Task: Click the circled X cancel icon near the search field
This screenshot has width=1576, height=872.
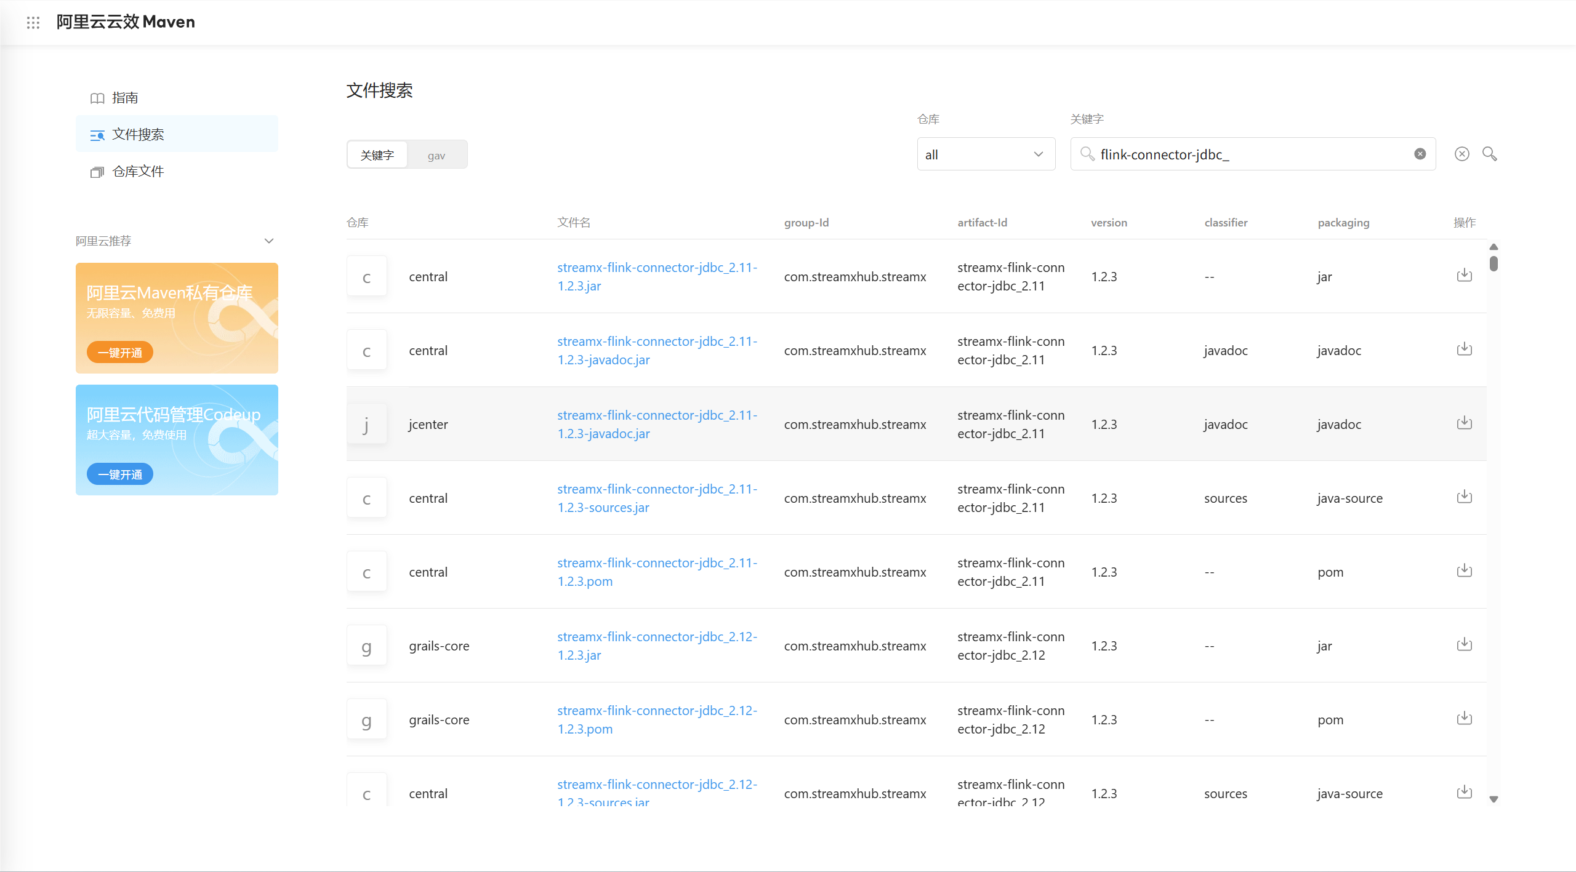Action: coord(1462,154)
